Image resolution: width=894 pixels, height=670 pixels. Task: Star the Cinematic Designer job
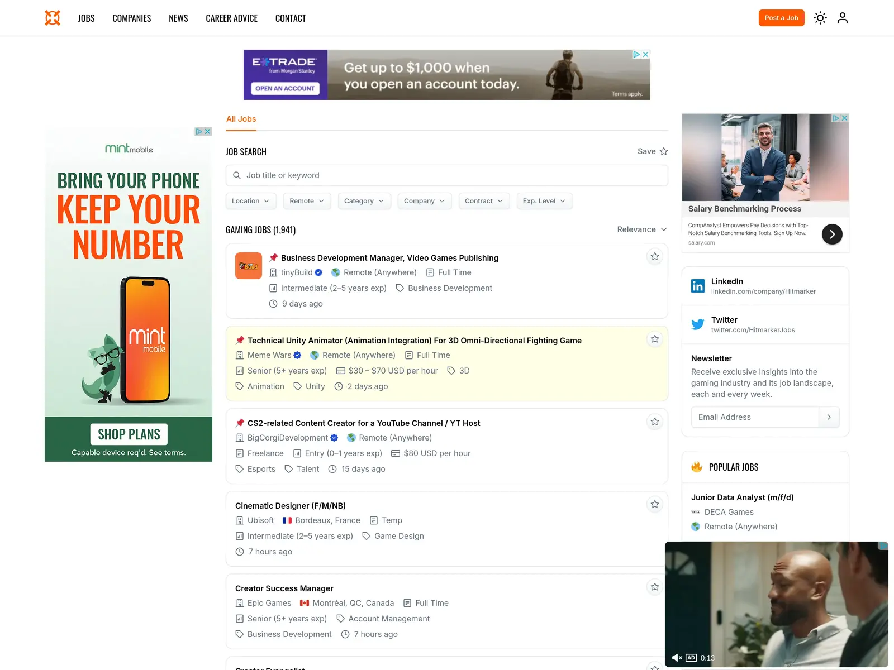pyautogui.click(x=655, y=504)
